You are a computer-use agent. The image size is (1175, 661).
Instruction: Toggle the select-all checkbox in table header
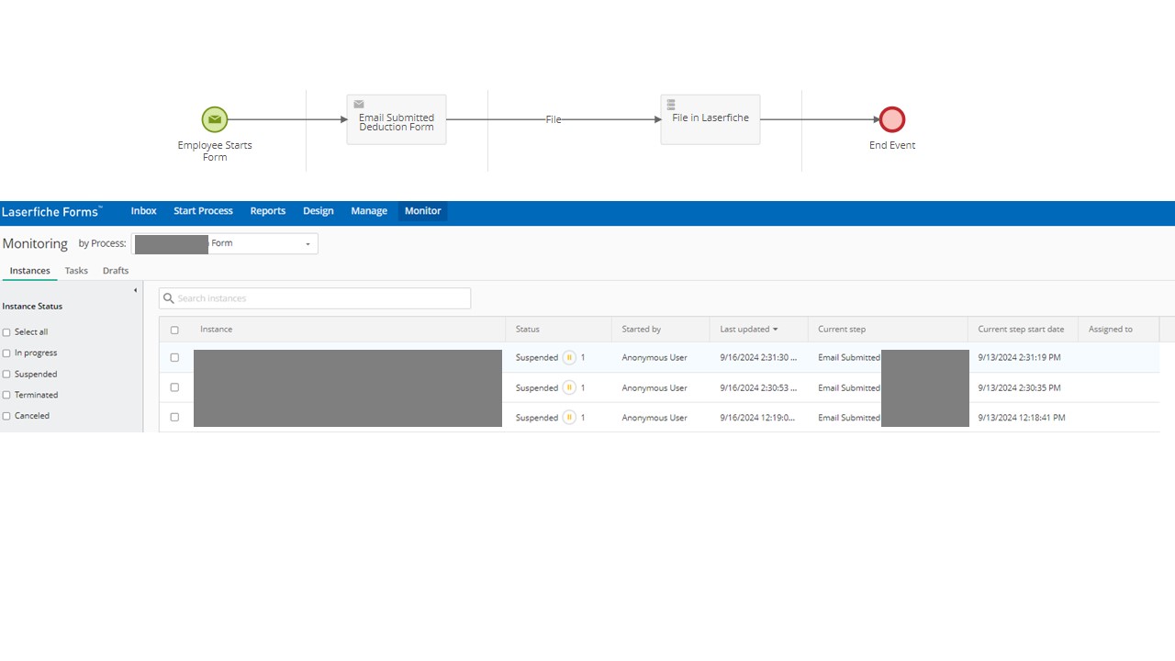tap(174, 330)
